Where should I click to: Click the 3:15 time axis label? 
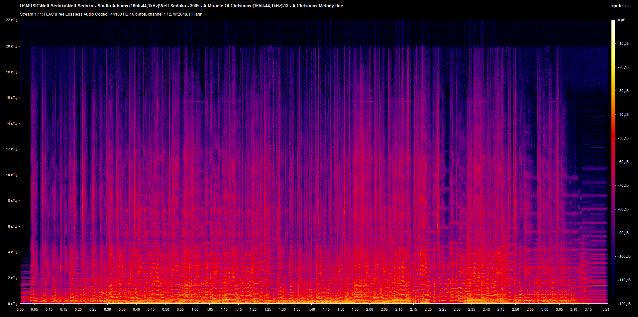pos(588,309)
